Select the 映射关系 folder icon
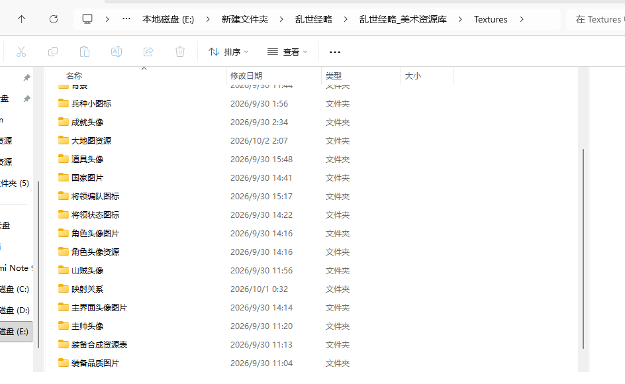This screenshot has height=384, width=625. tap(64, 289)
